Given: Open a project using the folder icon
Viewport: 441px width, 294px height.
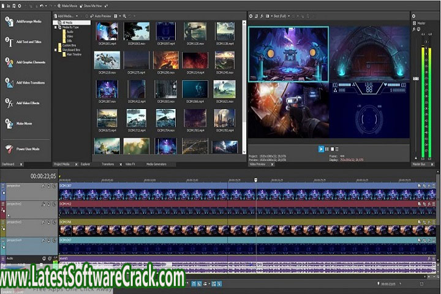Looking at the screenshot, I should click(x=9, y=6).
